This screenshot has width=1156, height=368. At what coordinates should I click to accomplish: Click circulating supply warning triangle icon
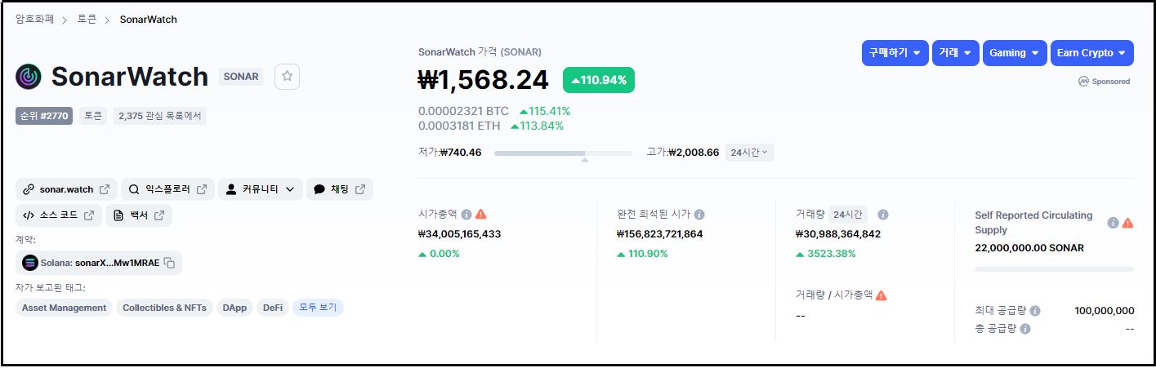click(1127, 223)
